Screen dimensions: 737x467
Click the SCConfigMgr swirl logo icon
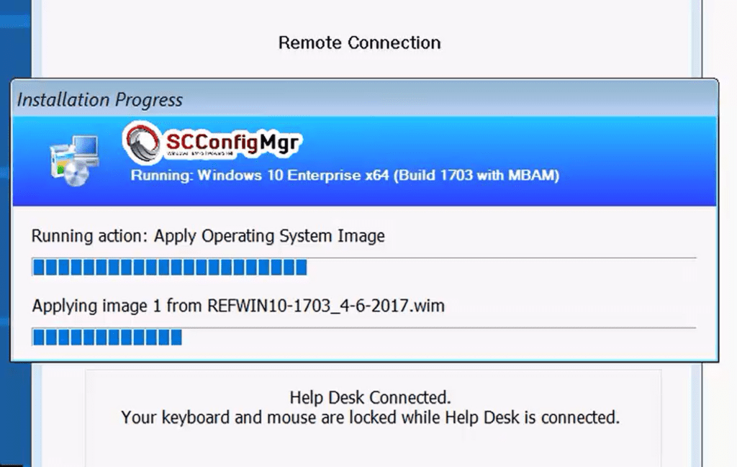coord(142,142)
